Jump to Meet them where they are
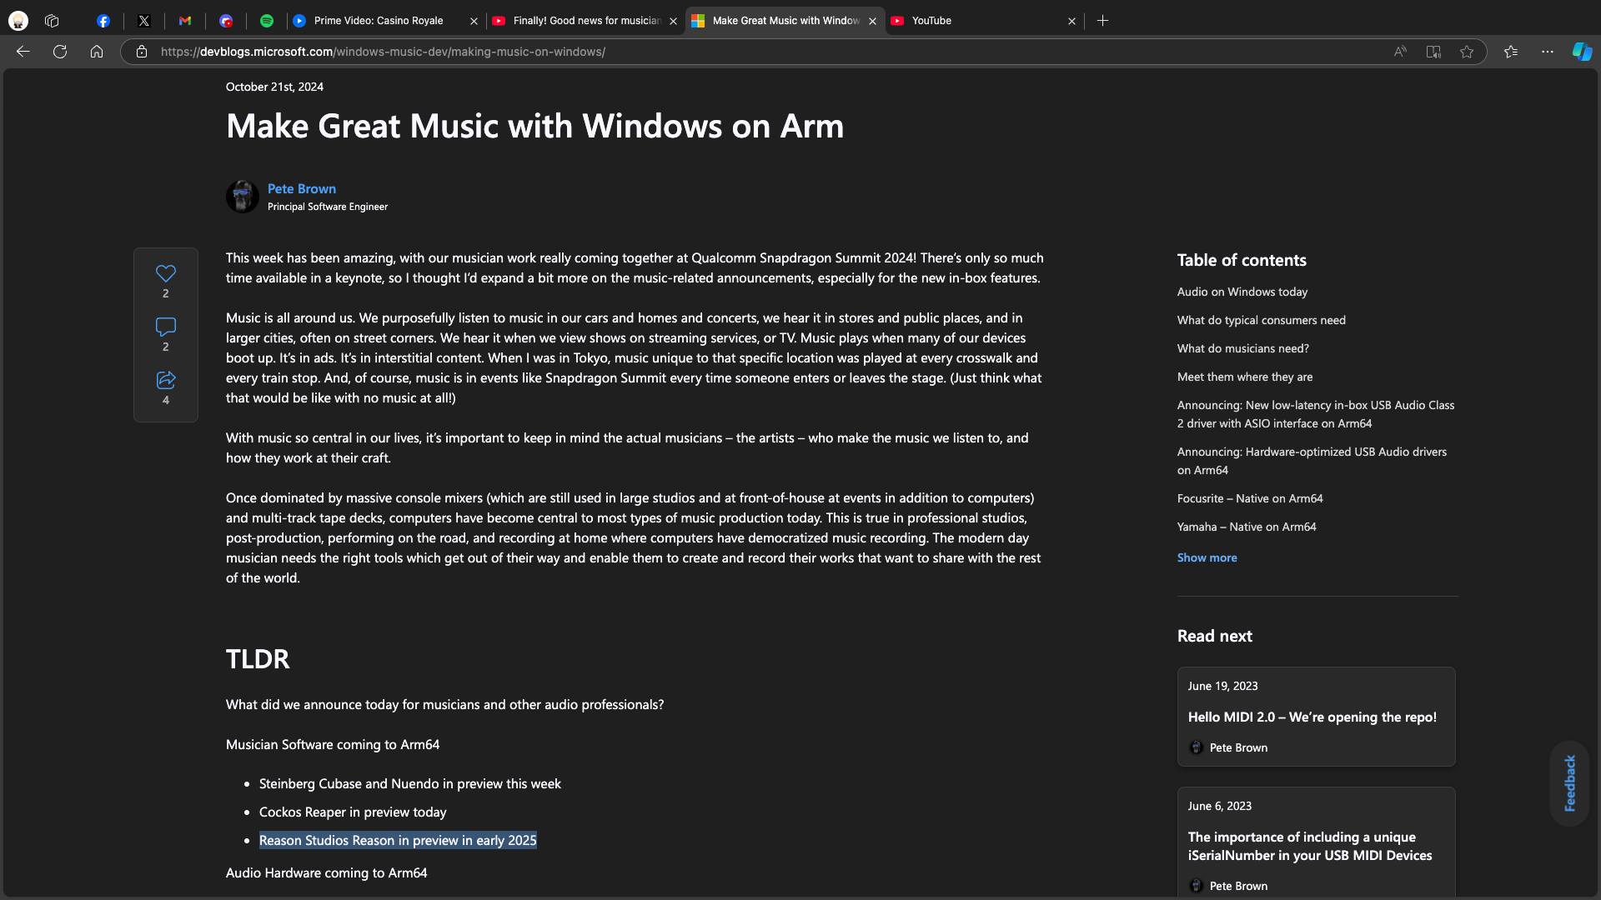 point(1245,377)
